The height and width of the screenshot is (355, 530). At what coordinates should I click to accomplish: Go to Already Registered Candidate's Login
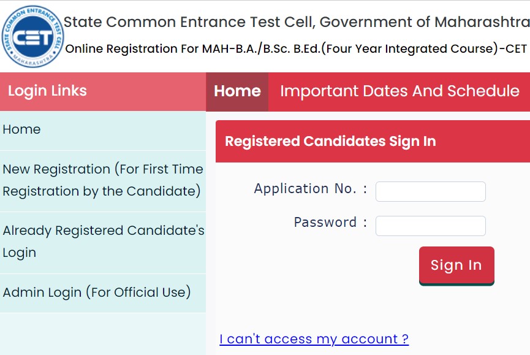[x=103, y=242]
